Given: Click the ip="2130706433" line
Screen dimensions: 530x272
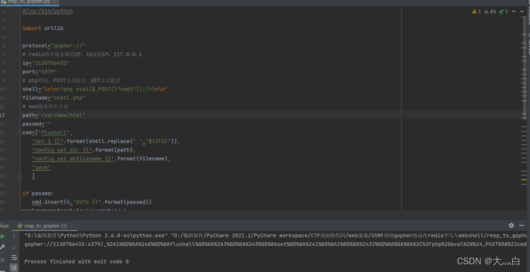Looking at the screenshot, I should (46, 63).
